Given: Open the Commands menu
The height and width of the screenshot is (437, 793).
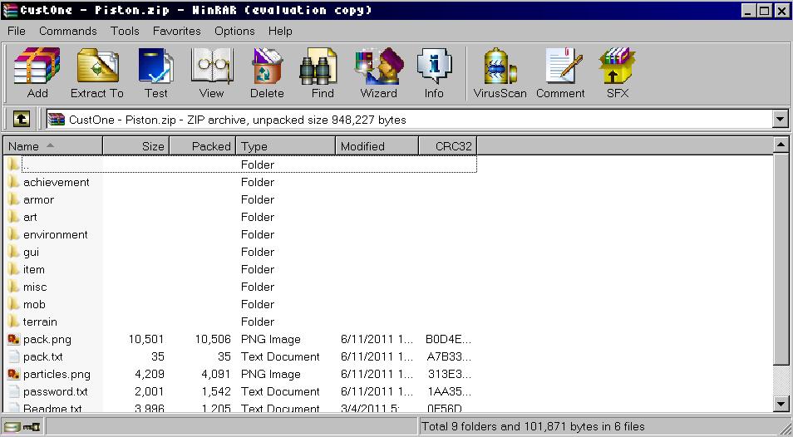Looking at the screenshot, I should [x=68, y=31].
